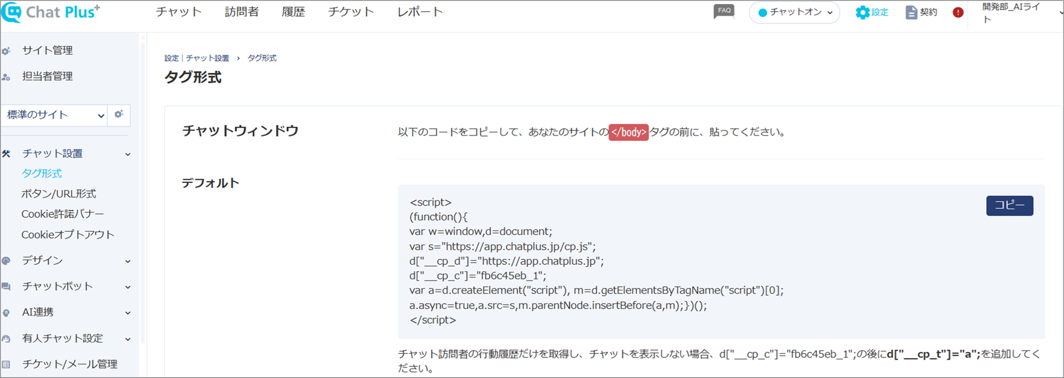Image resolution: width=1064 pixels, height=378 pixels.
Task: Open the チャット top menu
Action: [179, 12]
